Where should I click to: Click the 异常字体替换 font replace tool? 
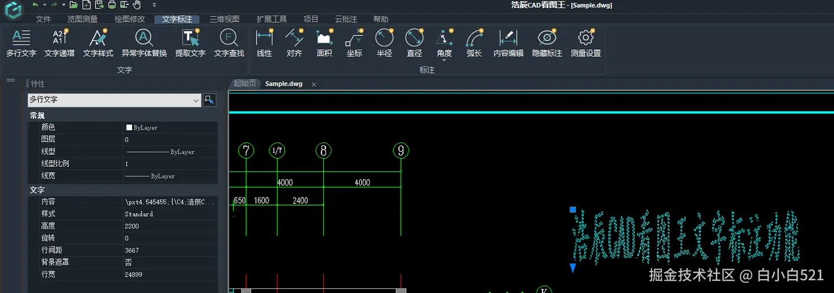(144, 44)
